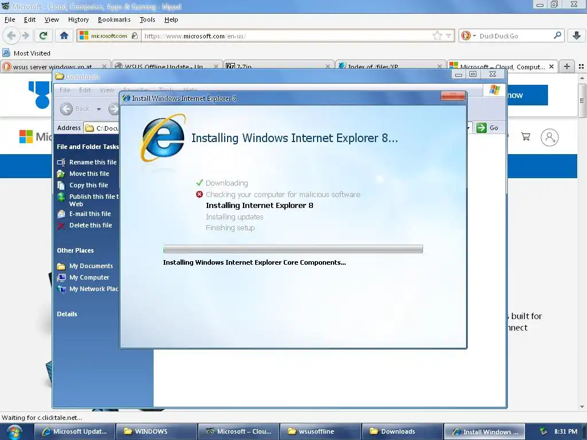The width and height of the screenshot is (587, 440).
Task: Click the Delete this file red X
Action: coord(61,226)
